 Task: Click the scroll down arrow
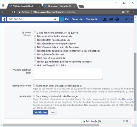coord(135,122)
